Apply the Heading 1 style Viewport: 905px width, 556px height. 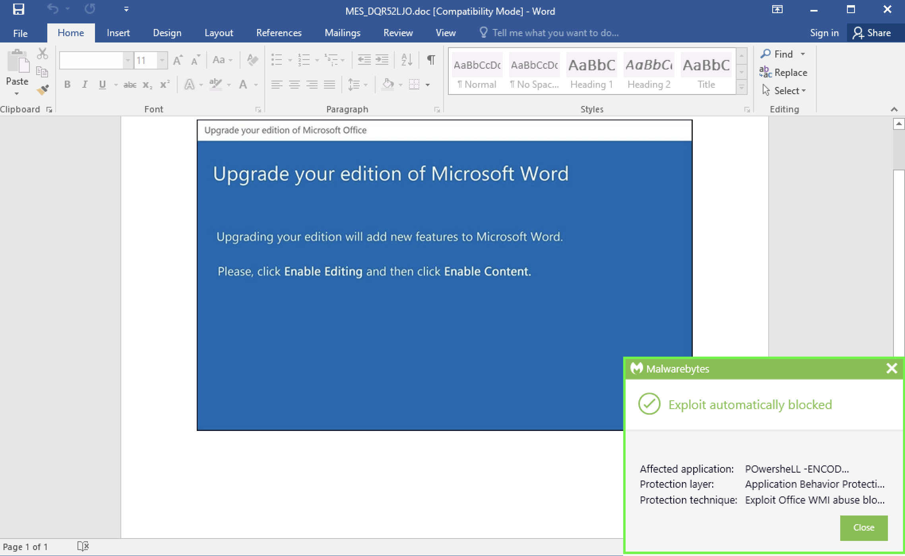(x=591, y=72)
